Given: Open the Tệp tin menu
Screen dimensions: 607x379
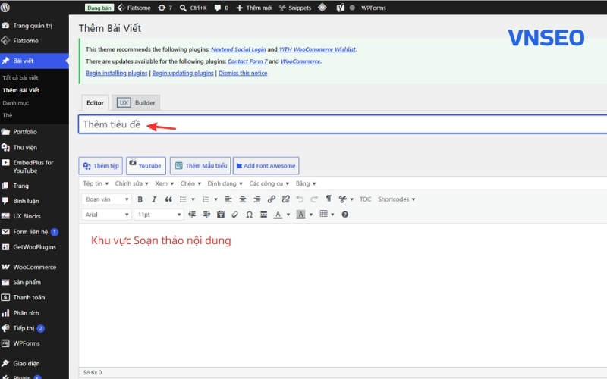Looking at the screenshot, I should tap(96, 183).
